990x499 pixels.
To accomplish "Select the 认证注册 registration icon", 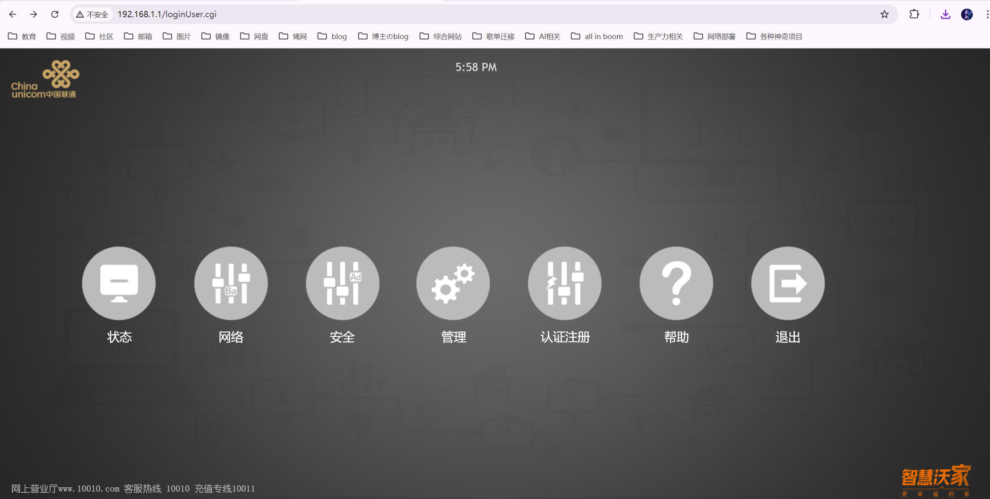I will [565, 283].
